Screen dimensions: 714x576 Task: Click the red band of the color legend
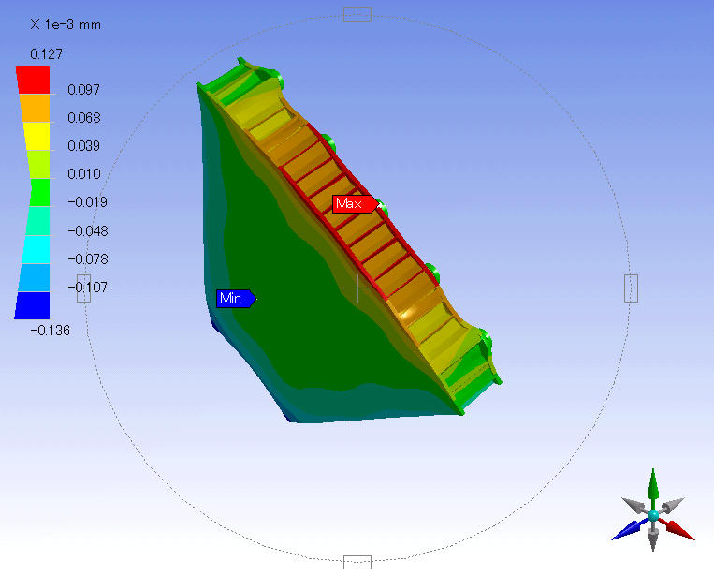point(34,81)
